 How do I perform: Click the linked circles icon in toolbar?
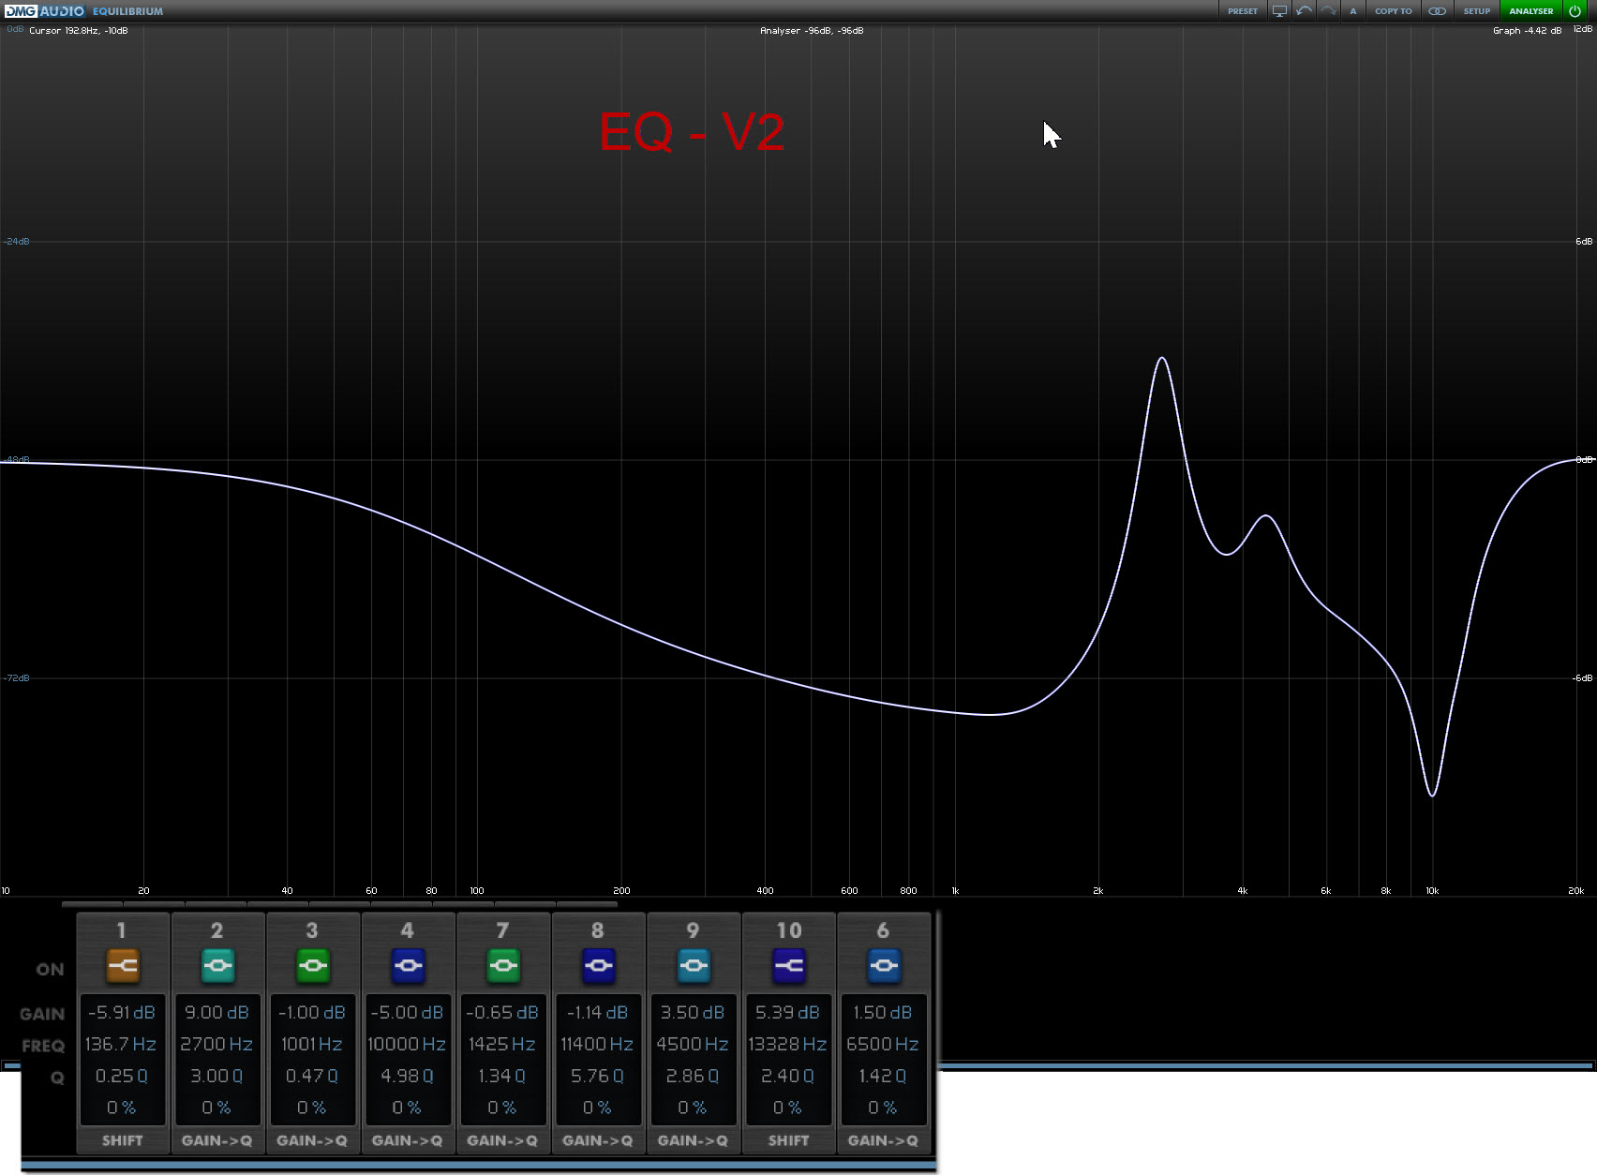[x=1437, y=11]
